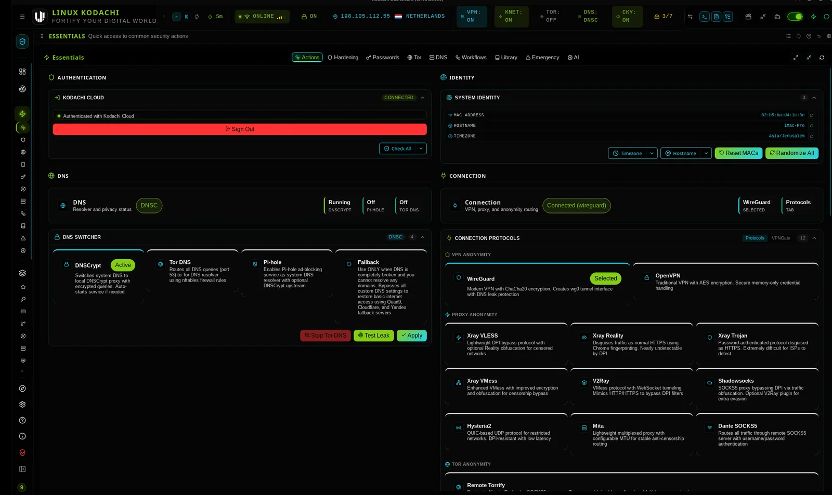Select the OpenVPN protocol card
The height and width of the screenshot is (495, 832).
point(725,282)
